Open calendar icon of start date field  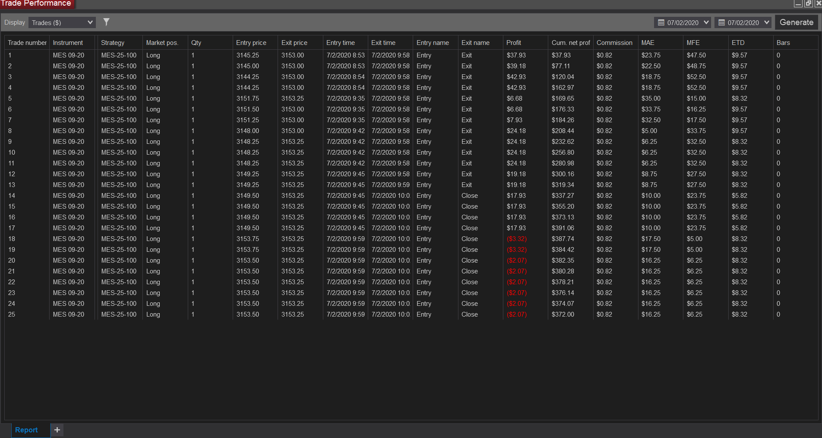coord(661,22)
